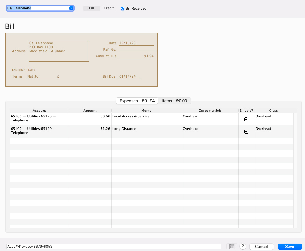The height and width of the screenshot is (251, 305).
Task: Toggle Billable for the Long Distance line
Action: coord(246,131)
